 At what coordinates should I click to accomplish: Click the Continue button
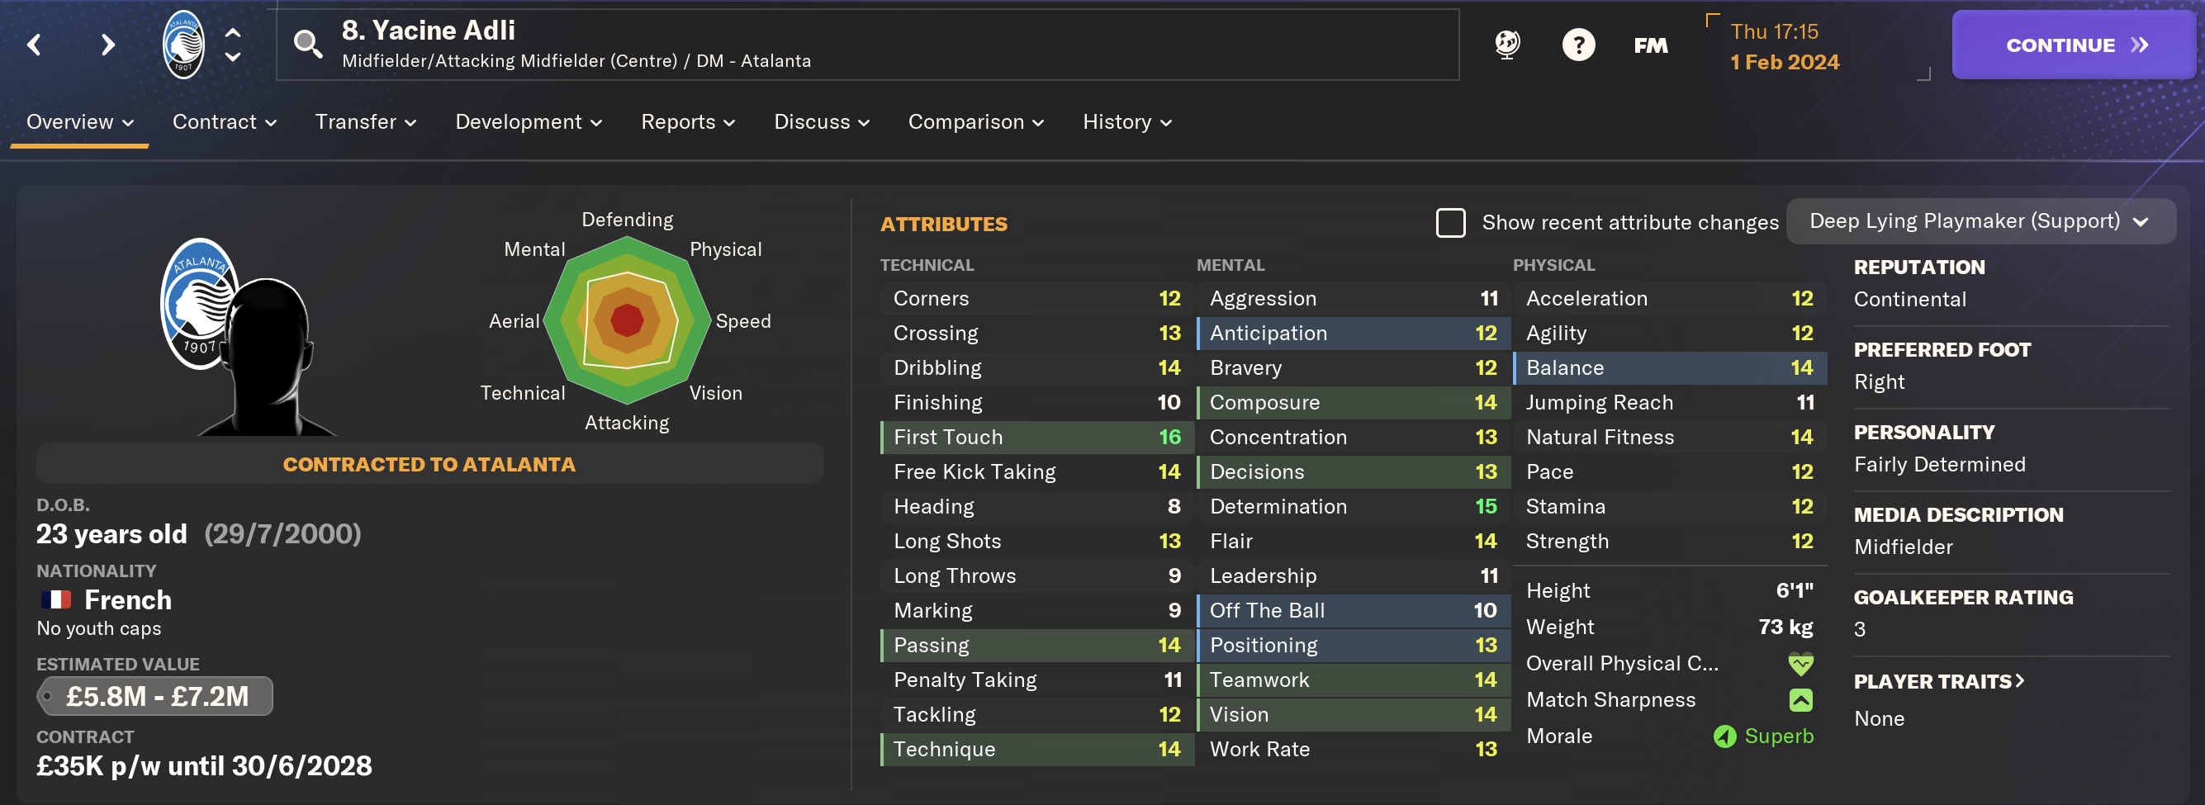pos(2074,45)
